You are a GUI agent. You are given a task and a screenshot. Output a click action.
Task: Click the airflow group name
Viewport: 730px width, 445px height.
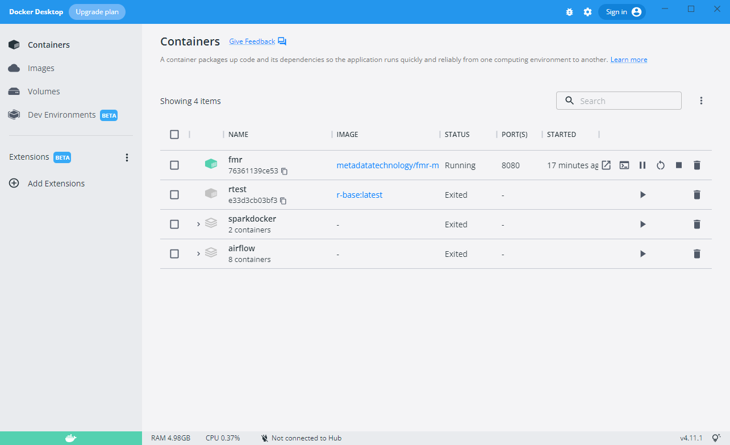pyautogui.click(x=241, y=248)
